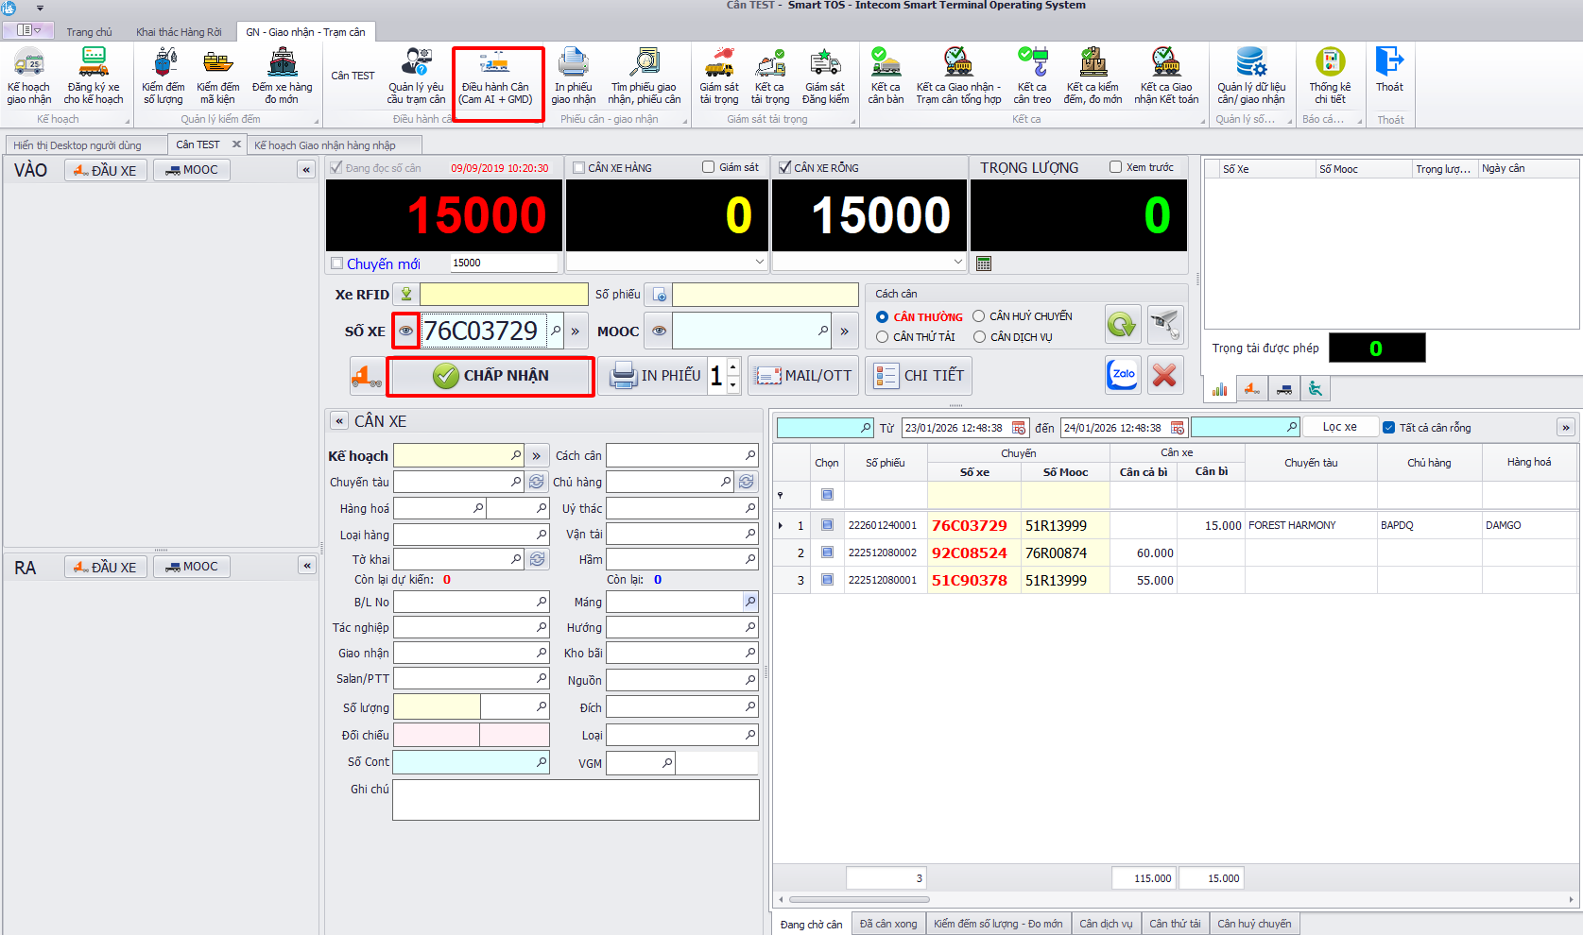Select the CÂN THỬ TẢI radio option

tap(883, 337)
